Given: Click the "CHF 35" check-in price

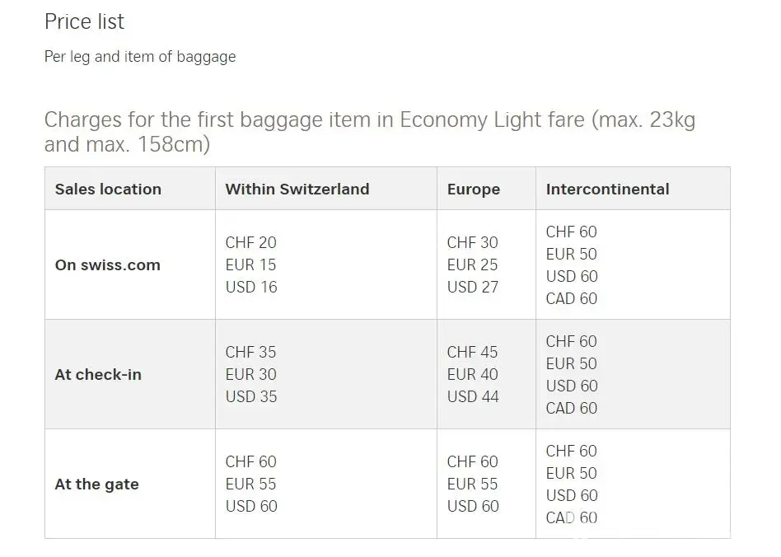Looking at the screenshot, I should point(250,353).
